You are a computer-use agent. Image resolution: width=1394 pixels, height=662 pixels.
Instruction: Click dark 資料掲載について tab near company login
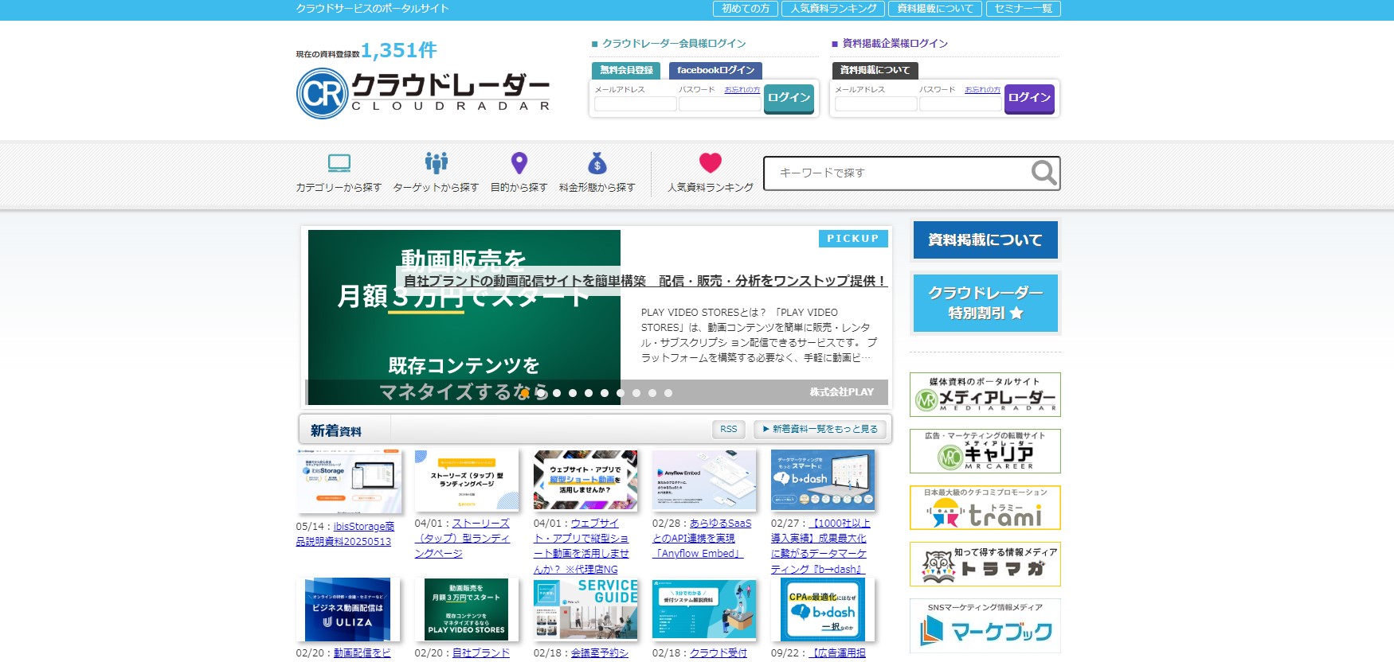pos(875,70)
